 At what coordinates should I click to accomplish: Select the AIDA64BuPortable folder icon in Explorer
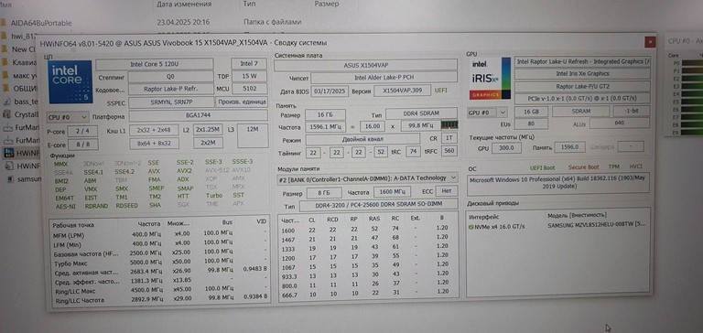[x=4, y=23]
